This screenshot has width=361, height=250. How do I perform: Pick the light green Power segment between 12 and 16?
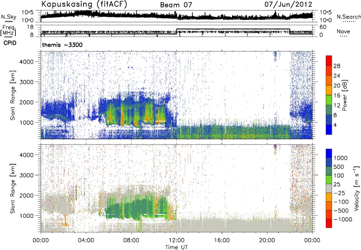329,100
